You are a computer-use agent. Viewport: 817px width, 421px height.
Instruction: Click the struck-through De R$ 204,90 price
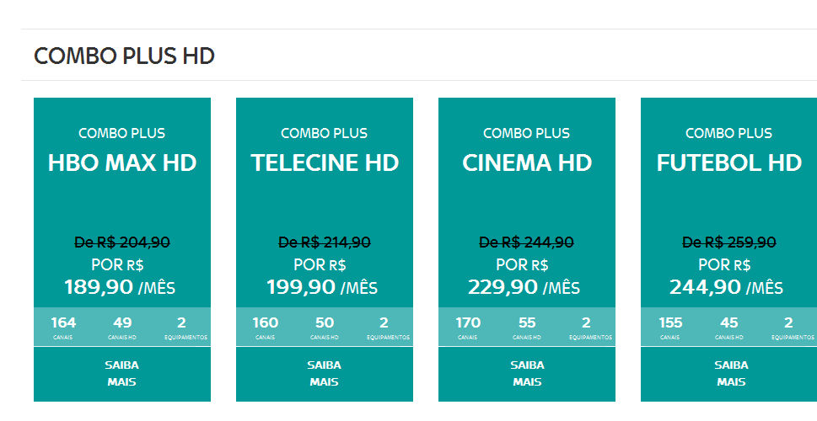[122, 242]
